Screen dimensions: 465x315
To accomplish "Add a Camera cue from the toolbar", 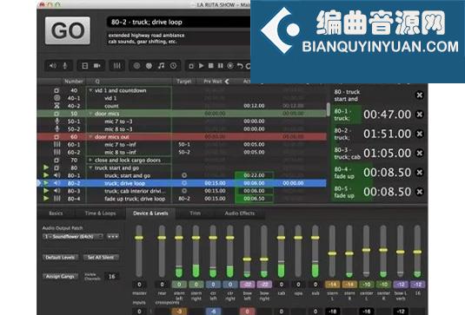I will point(97,66).
